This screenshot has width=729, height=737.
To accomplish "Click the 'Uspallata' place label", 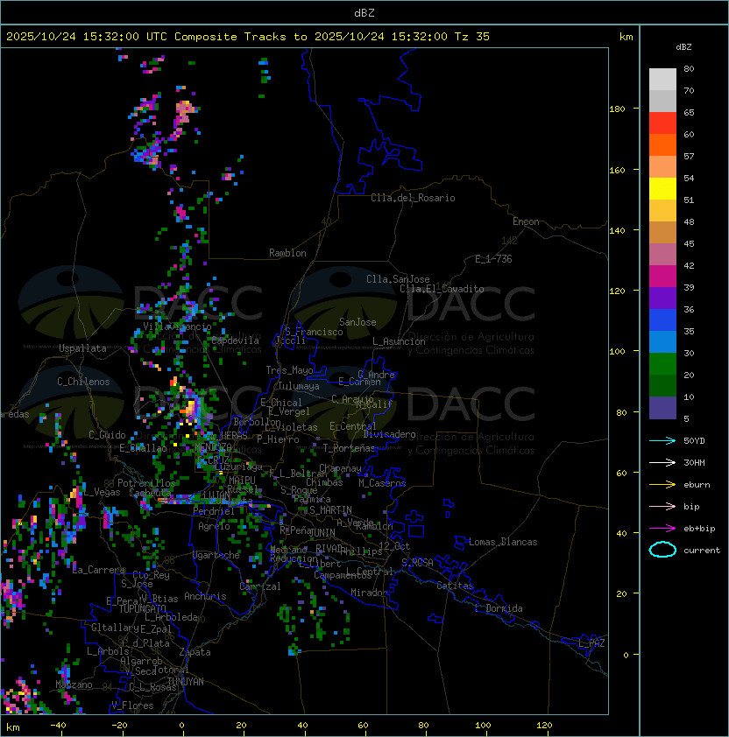I will tap(82, 348).
